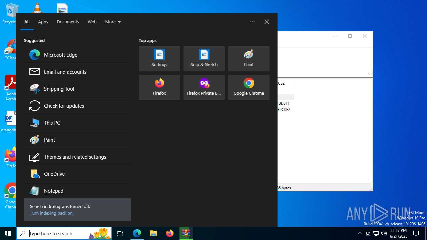
Task: Launch Firefox tile in Top apps
Action: click(159, 87)
